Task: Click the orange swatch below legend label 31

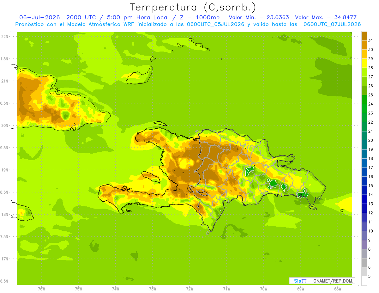Action: (x=364, y=45)
